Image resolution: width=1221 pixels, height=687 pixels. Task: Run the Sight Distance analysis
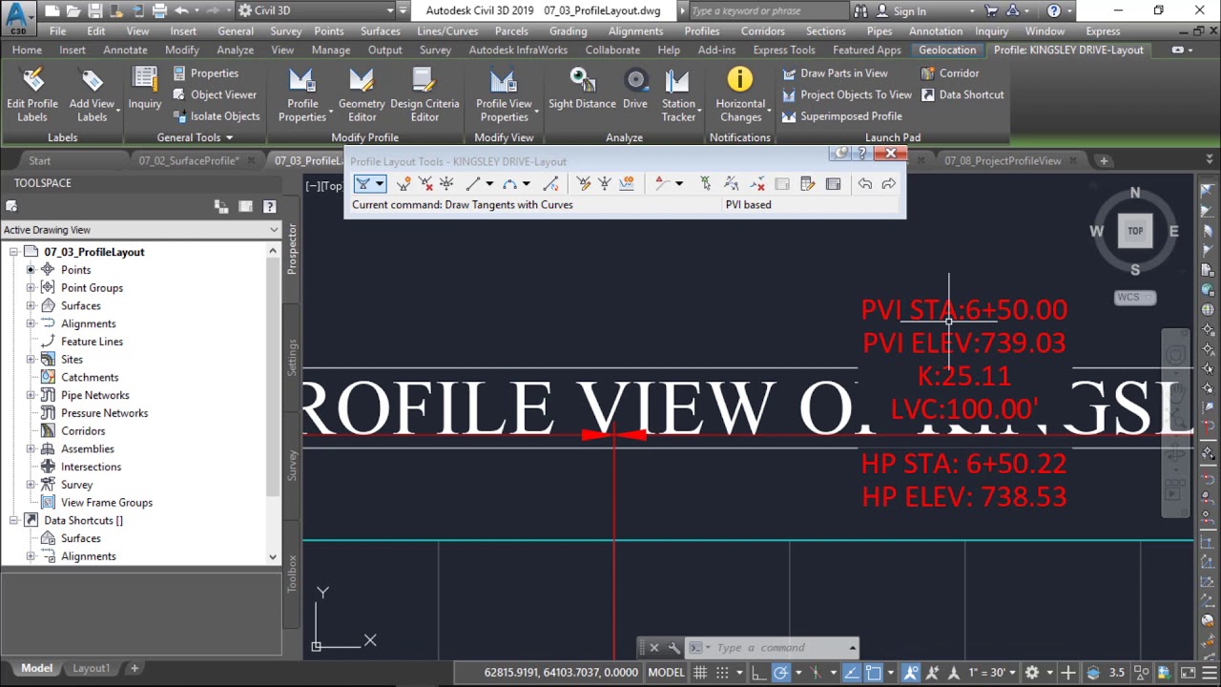pyautogui.click(x=582, y=88)
